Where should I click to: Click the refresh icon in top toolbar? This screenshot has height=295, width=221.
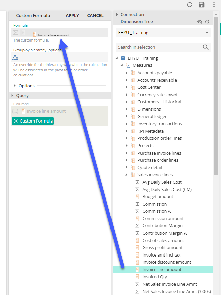pyautogui.click(x=190, y=5)
